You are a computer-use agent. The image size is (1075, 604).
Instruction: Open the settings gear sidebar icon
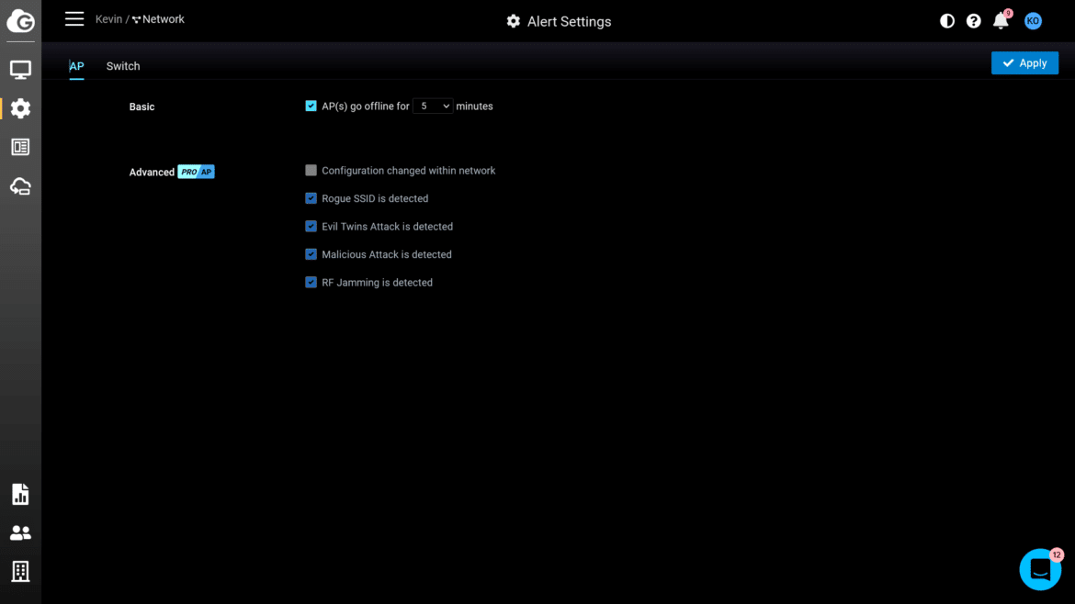click(x=20, y=108)
